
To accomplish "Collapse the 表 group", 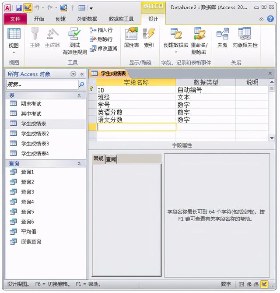I will (79, 95).
